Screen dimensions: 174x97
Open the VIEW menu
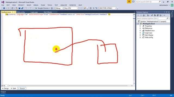tap(14, 5)
